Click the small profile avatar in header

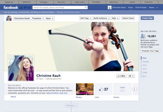tap(109, 8)
